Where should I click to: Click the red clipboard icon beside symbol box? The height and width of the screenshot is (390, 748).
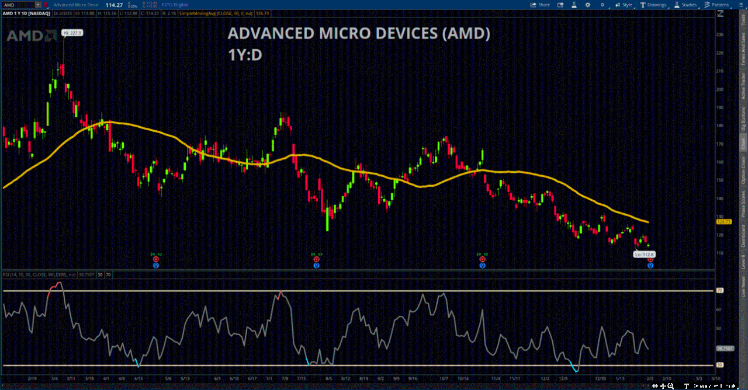46,5
